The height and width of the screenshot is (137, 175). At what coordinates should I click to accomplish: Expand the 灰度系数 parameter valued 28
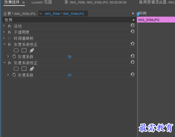coord(8,56)
